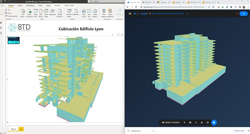Viewport: 250px width, 134px height.
Task: Open visual filter icon above 3D viewer
Action: (118, 35)
